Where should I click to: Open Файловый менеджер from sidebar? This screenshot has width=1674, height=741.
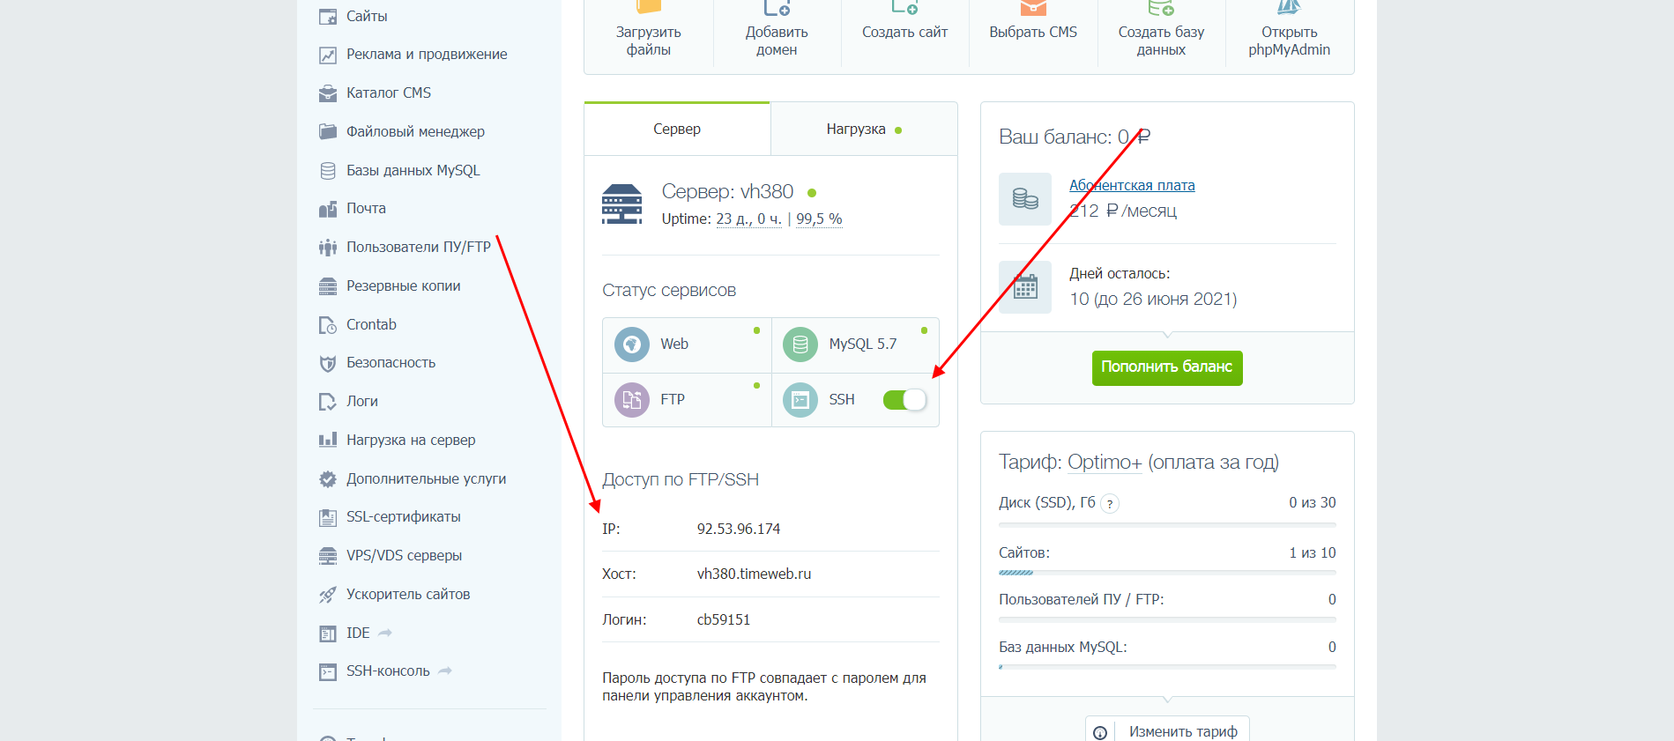tap(415, 132)
